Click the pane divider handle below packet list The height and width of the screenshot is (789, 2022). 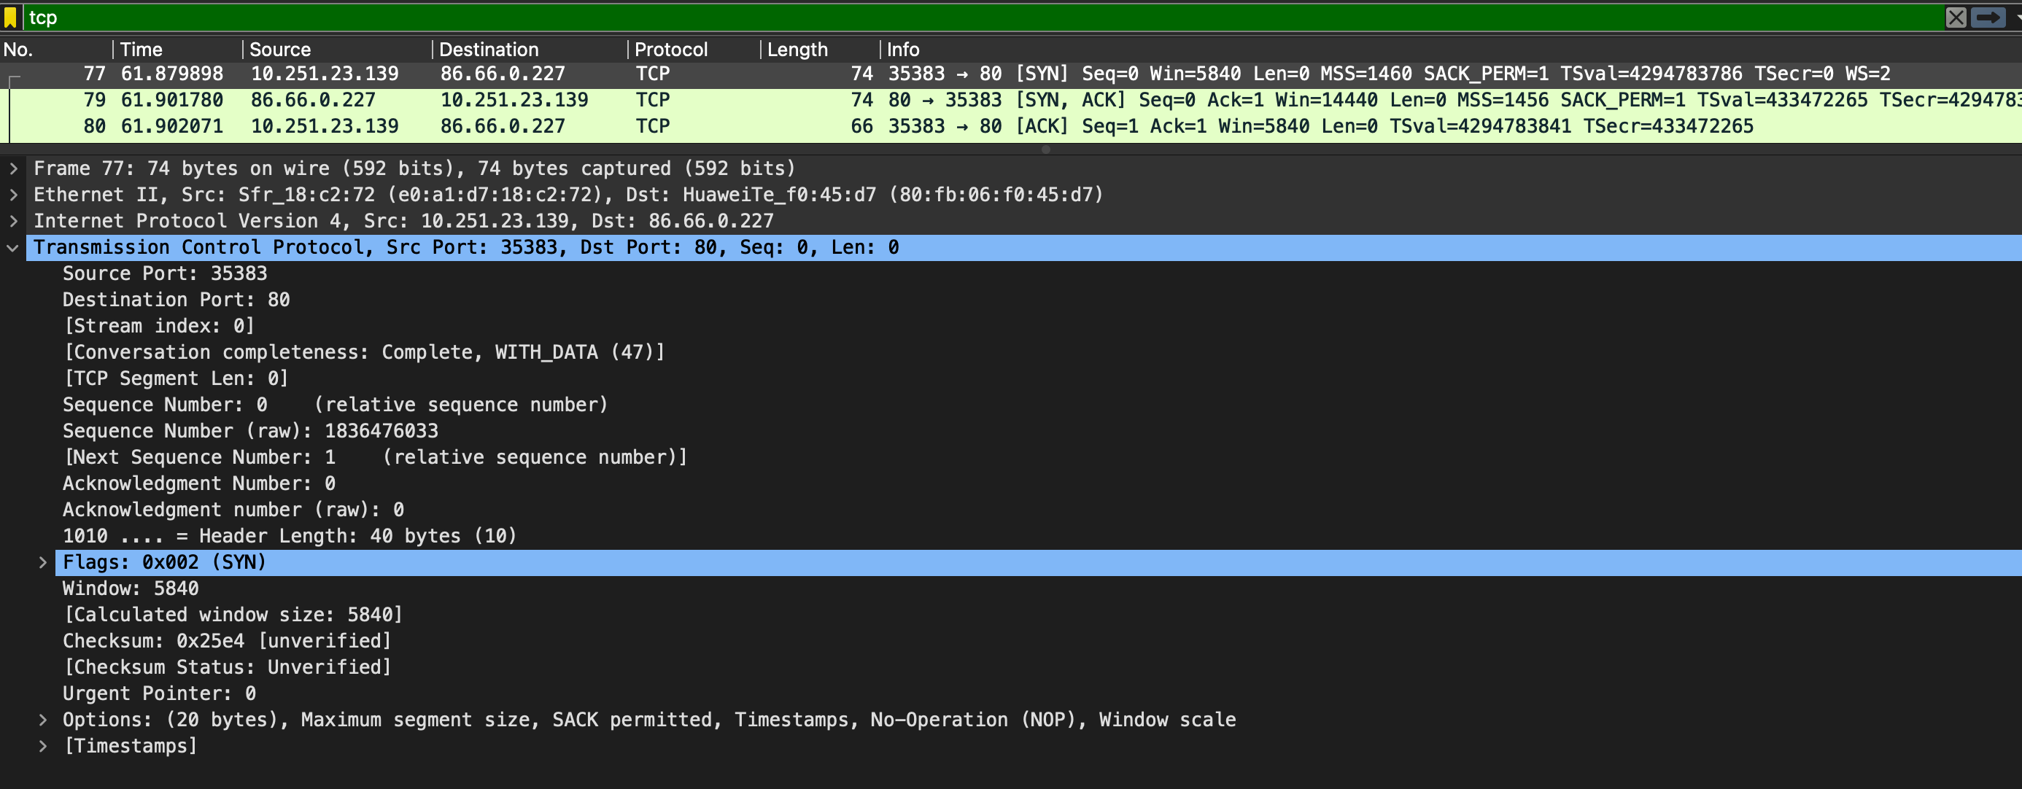pyautogui.click(x=1045, y=149)
